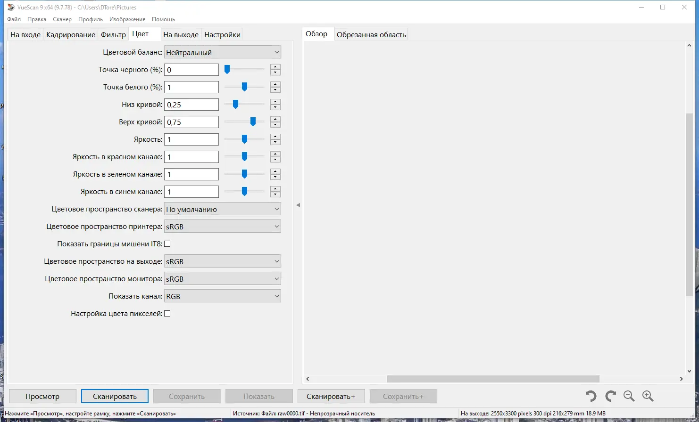Click the 'Низ кривой' slider handle
This screenshot has height=422, width=699.
(235, 105)
